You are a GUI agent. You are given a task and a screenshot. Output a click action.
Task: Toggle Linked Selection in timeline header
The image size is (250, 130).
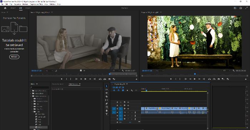[123, 91]
